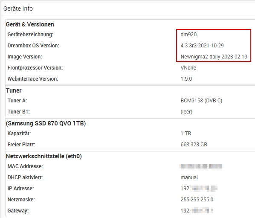Click the Geräte Info panel title
The width and height of the screenshot is (255, 218).
click(18, 9)
